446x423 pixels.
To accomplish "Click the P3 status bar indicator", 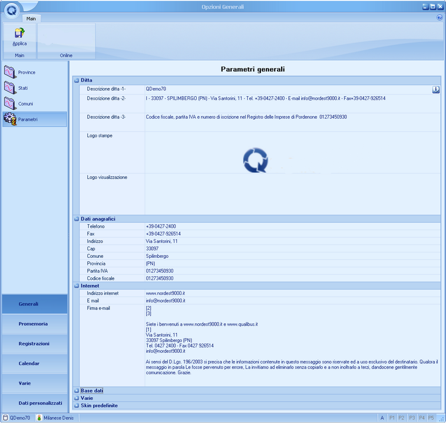I will [412, 418].
